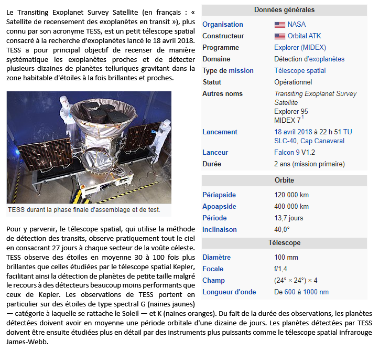The width and height of the screenshot is (379, 351).
Task: Click the Domaine row label
Action: (x=216, y=59)
